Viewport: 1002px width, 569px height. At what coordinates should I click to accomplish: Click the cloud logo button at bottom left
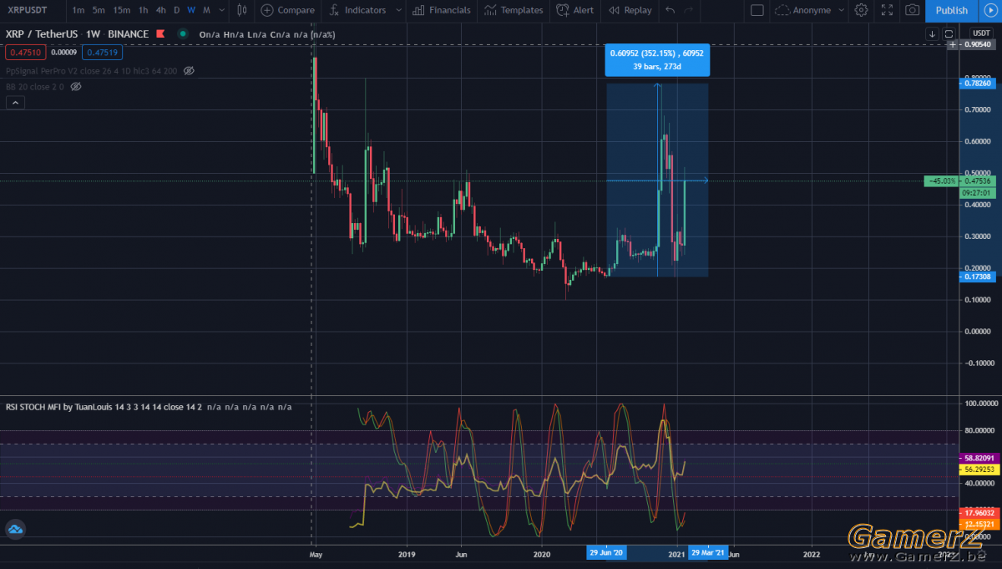click(x=15, y=529)
